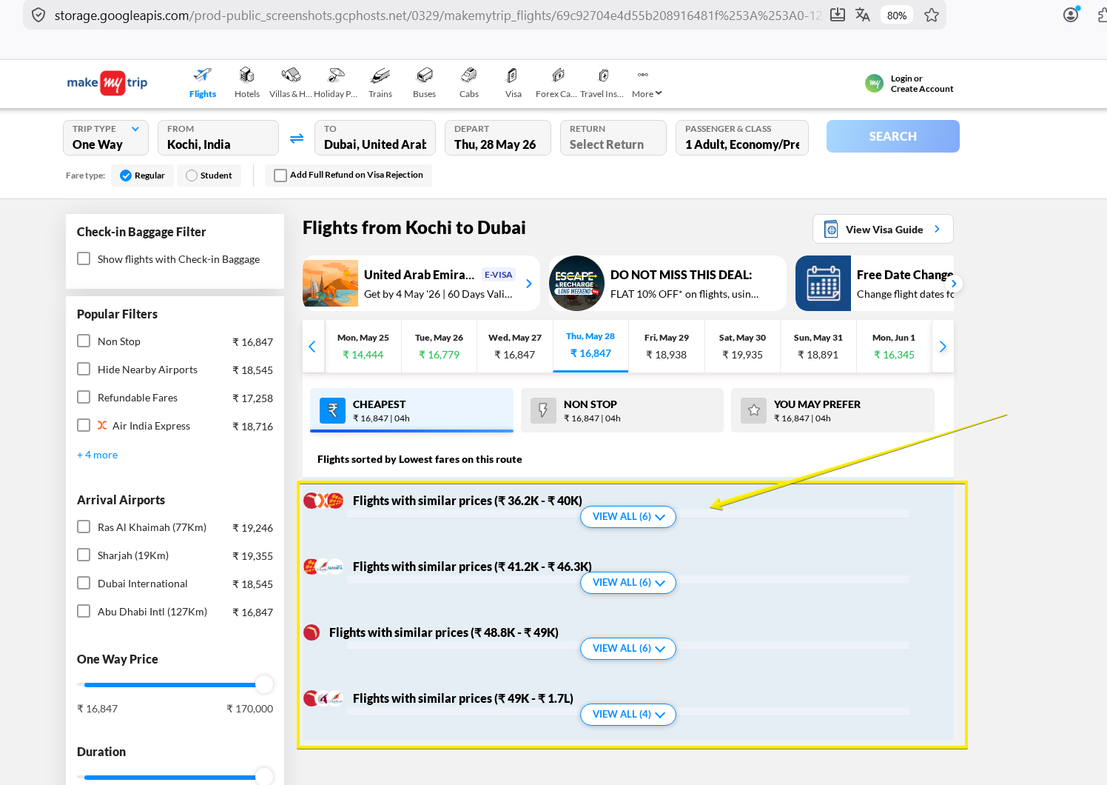
Task: Show the +4 more popular filters
Action: (x=98, y=455)
